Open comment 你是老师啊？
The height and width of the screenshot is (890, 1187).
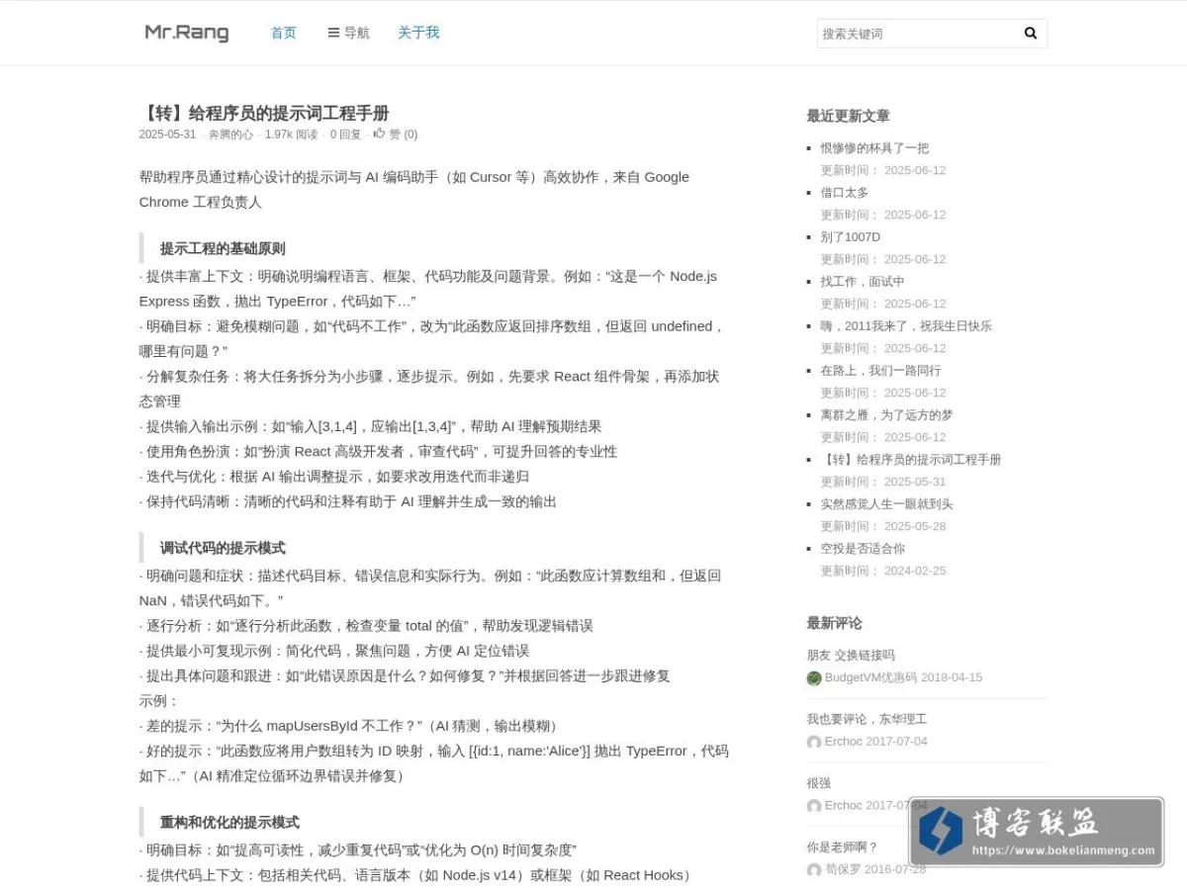(x=842, y=847)
